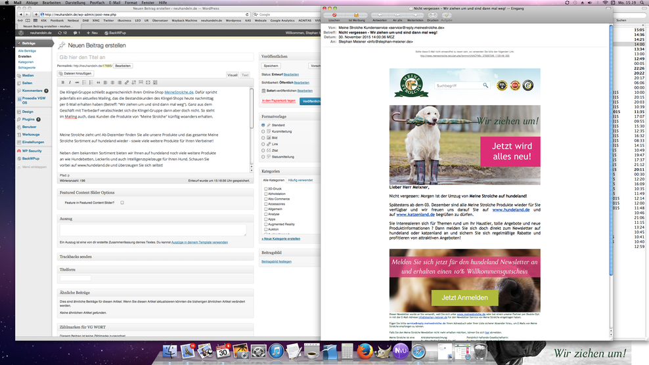Apply bold formatting in WordPress editor

tap(63, 82)
